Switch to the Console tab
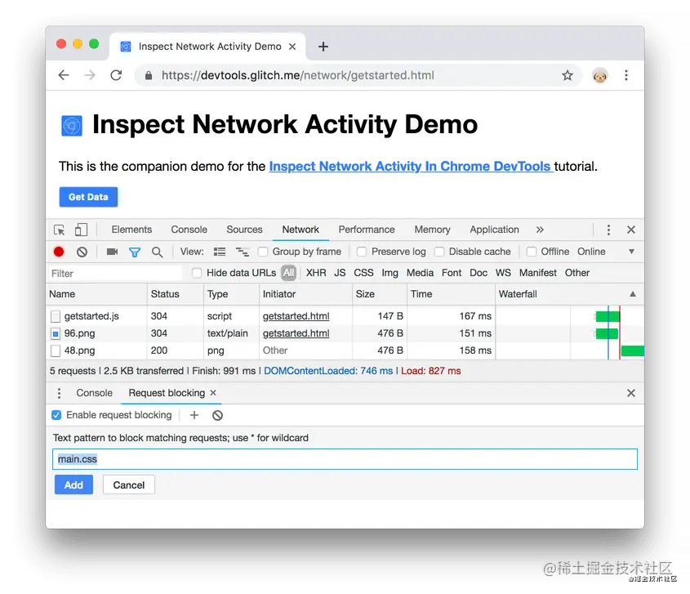This screenshot has height=594, width=690. (189, 230)
